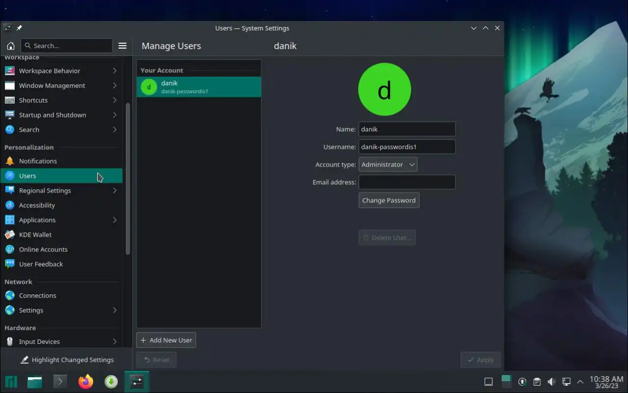Launch Konsole terminal from taskbar
This screenshot has height=393, width=628.
tap(60, 382)
